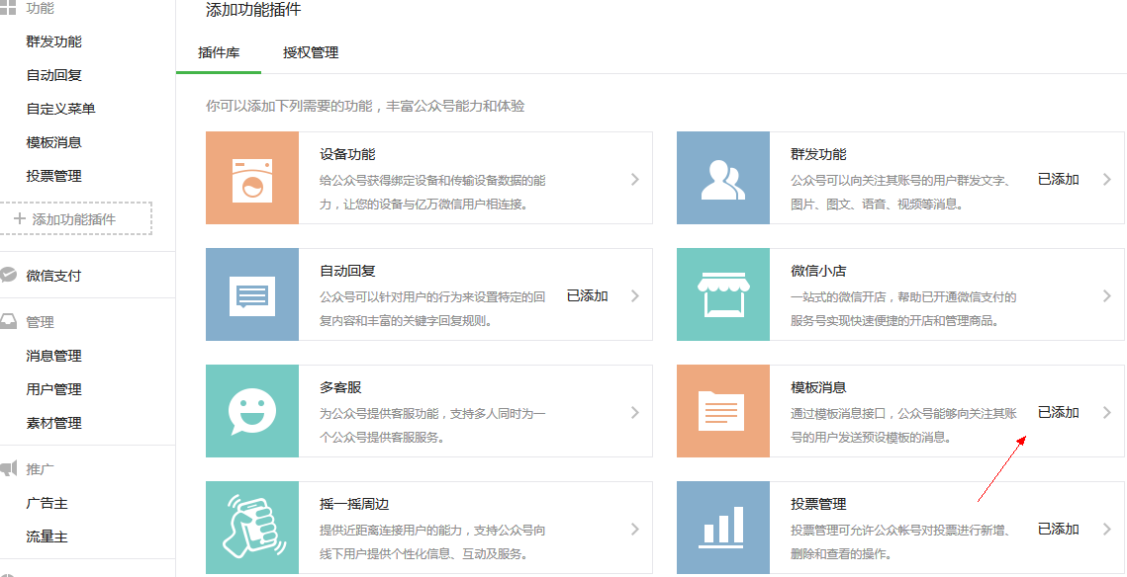Open 微信支付 in the sidebar

coord(53,276)
